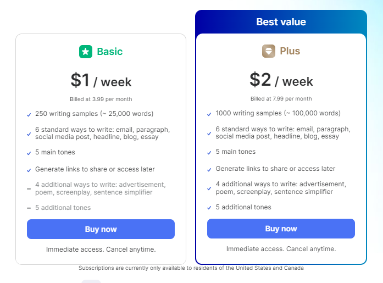Click checkmark beside Plus Generate links feature

(209, 169)
